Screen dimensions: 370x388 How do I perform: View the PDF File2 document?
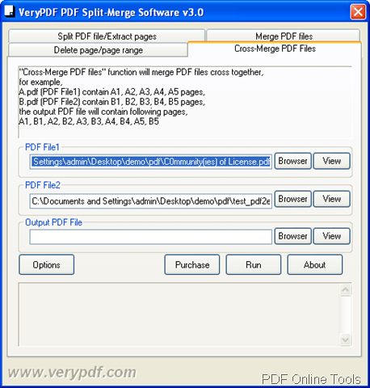coord(332,199)
